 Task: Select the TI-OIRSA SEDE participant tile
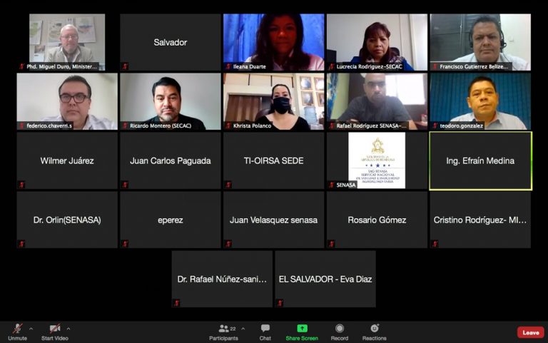tap(274, 160)
